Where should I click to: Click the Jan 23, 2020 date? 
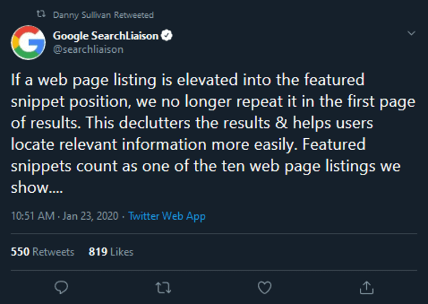(x=91, y=216)
